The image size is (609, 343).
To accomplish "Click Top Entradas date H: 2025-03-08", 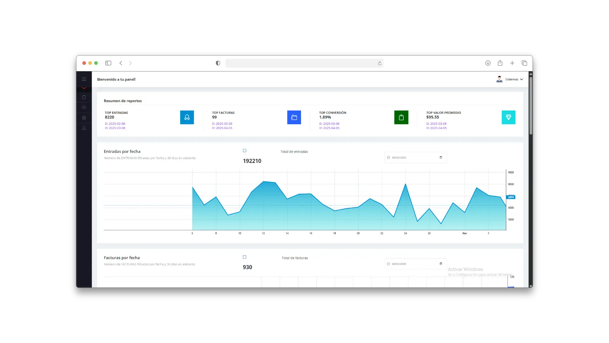I will [x=115, y=128].
